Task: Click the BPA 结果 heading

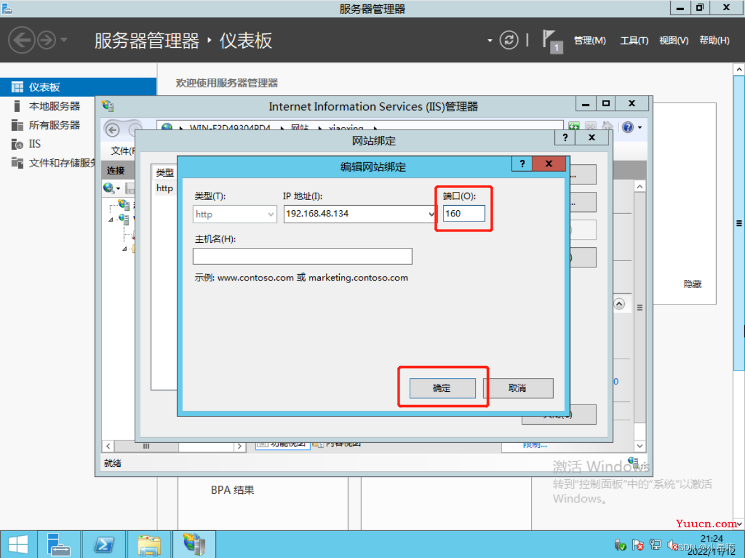Action: 232,490
